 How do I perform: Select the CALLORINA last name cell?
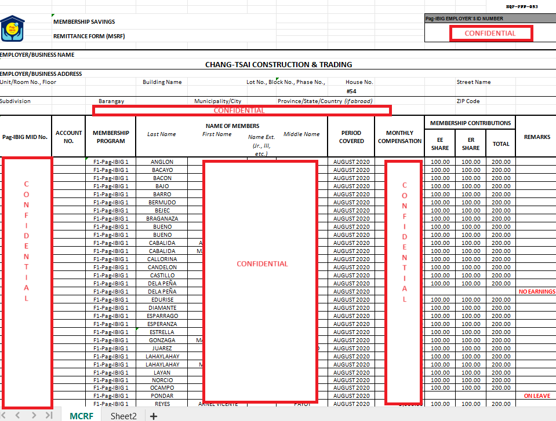coord(162,259)
